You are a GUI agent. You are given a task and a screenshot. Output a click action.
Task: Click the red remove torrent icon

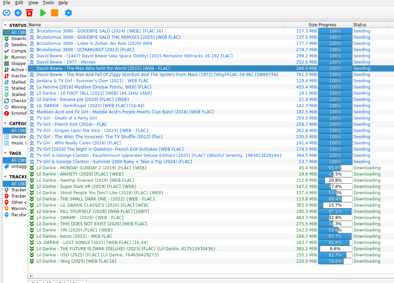click(29, 13)
